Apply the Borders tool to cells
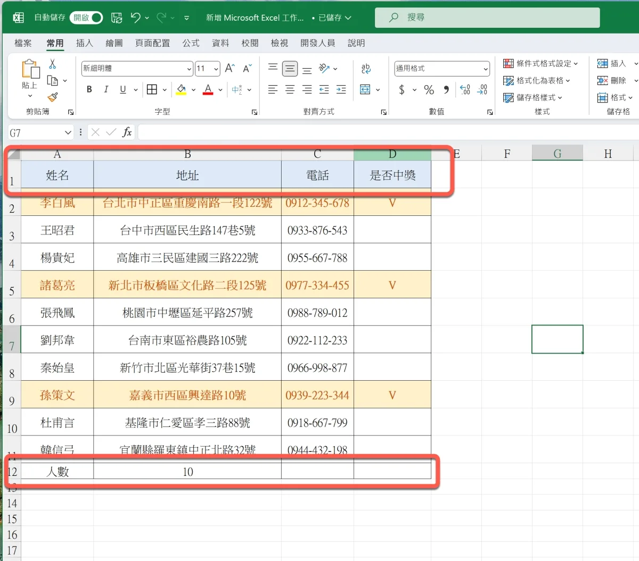 (152, 89)
